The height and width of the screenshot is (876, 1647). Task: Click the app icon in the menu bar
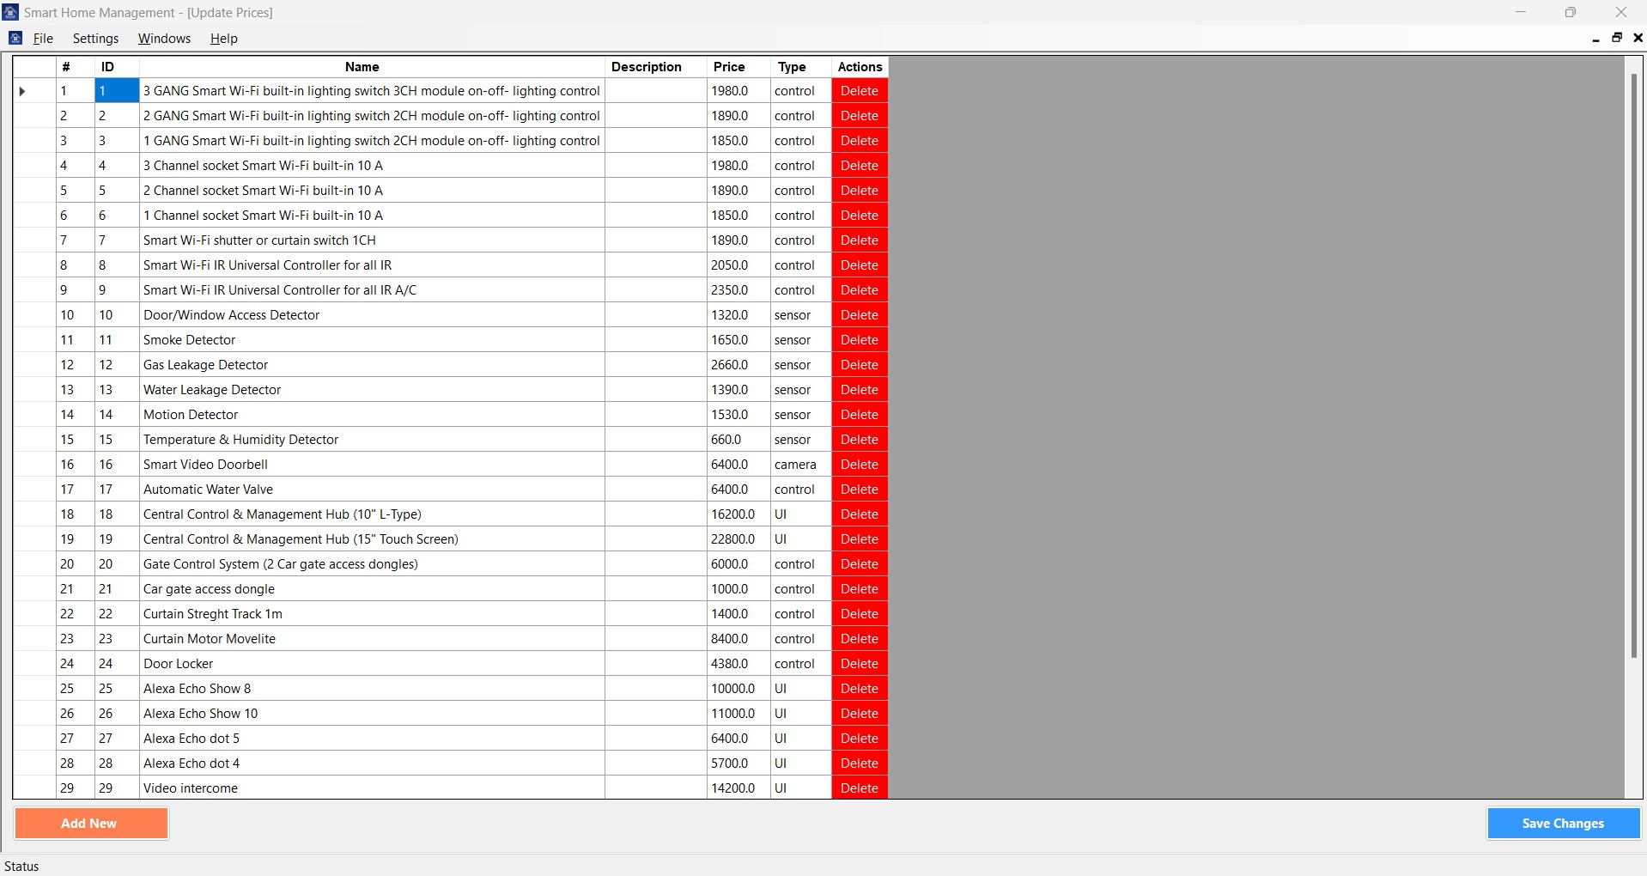click(15, 38)
